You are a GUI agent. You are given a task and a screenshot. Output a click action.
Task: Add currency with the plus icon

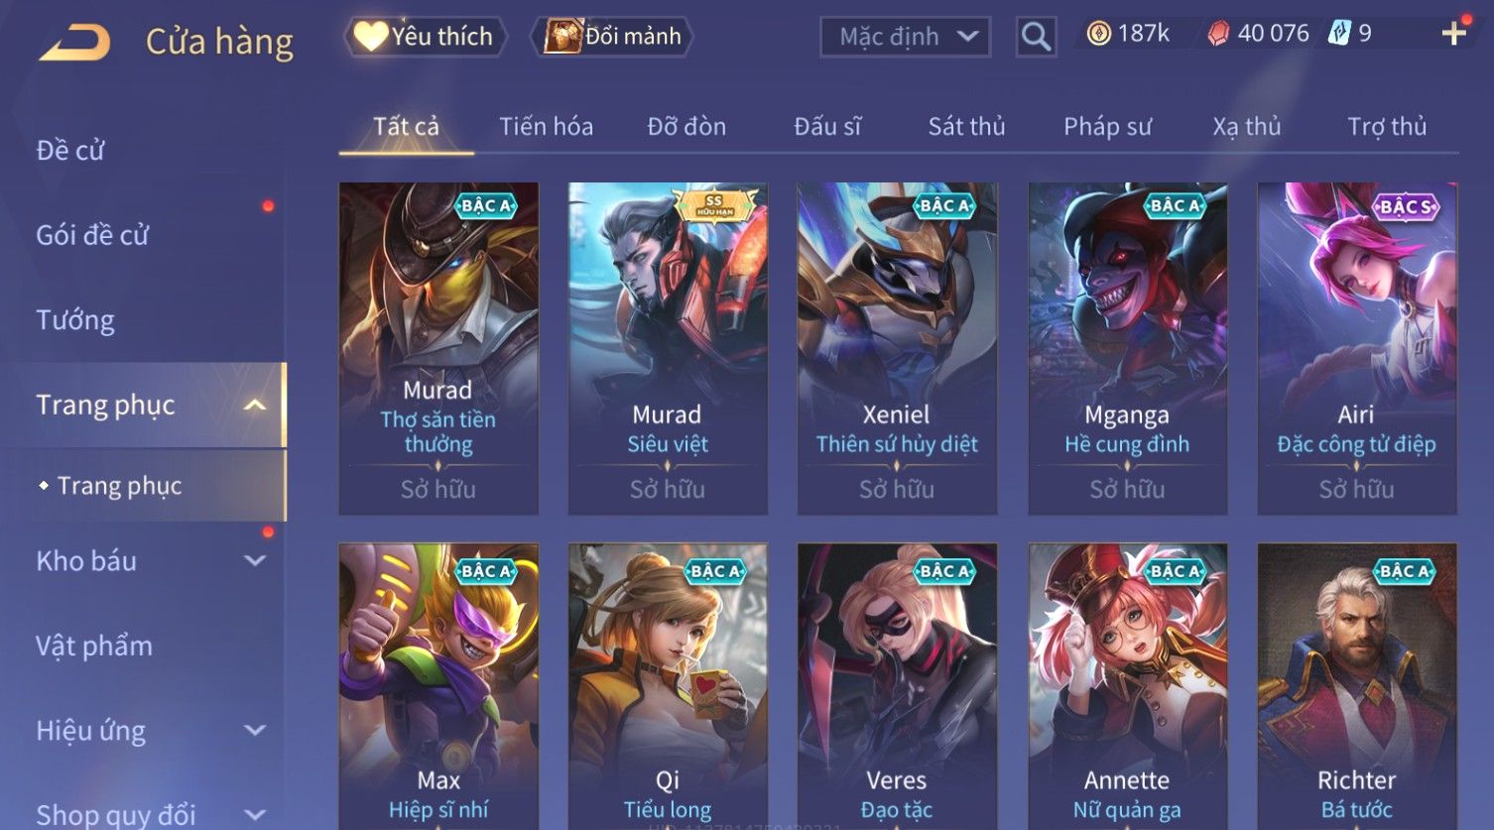coord(1453,34)
